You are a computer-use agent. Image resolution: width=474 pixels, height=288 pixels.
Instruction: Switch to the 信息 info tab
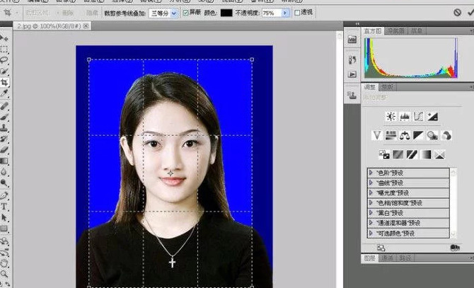coord(417,31)
